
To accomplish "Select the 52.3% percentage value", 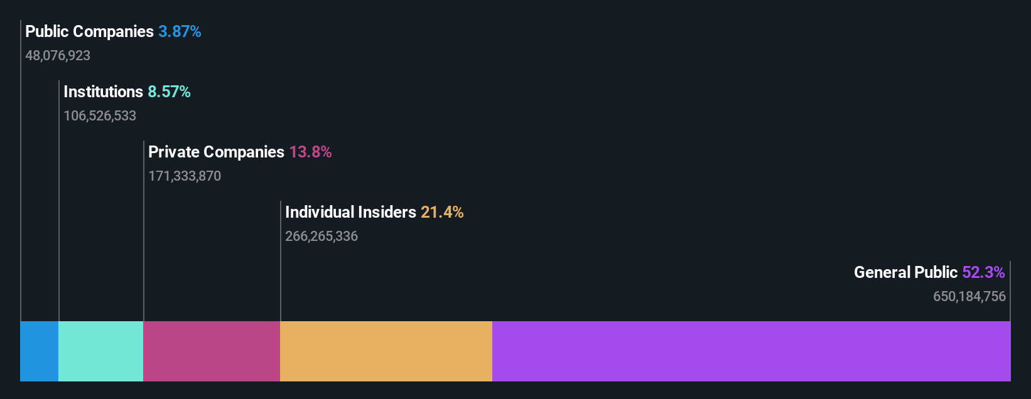I will point(983,272).
